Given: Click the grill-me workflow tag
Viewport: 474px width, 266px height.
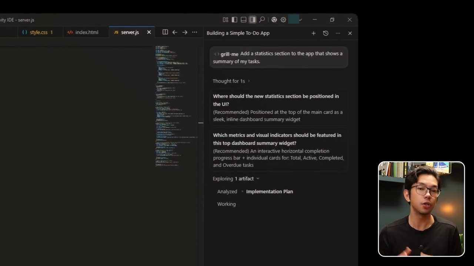Looking at the screenshot, I should [x=226, y=54].
